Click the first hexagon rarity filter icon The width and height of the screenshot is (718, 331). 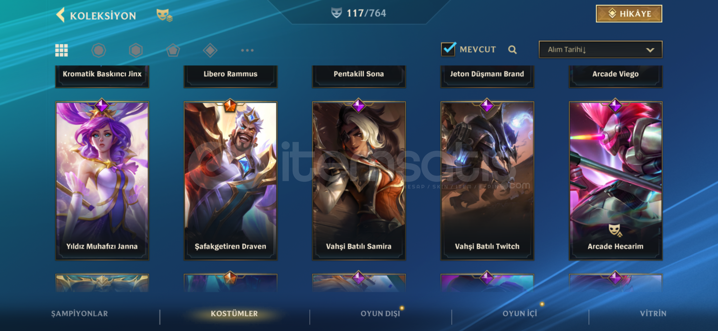point(99,50)
